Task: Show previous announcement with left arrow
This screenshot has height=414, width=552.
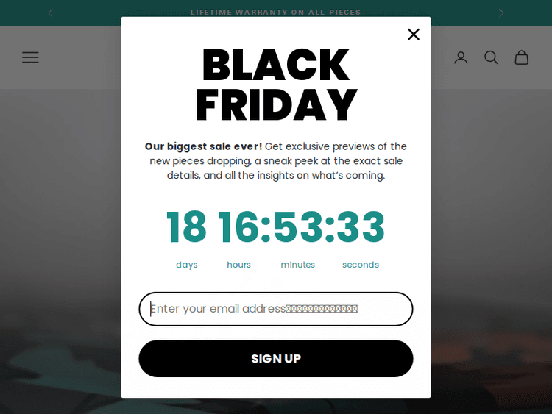Action: tap(50, 13)
